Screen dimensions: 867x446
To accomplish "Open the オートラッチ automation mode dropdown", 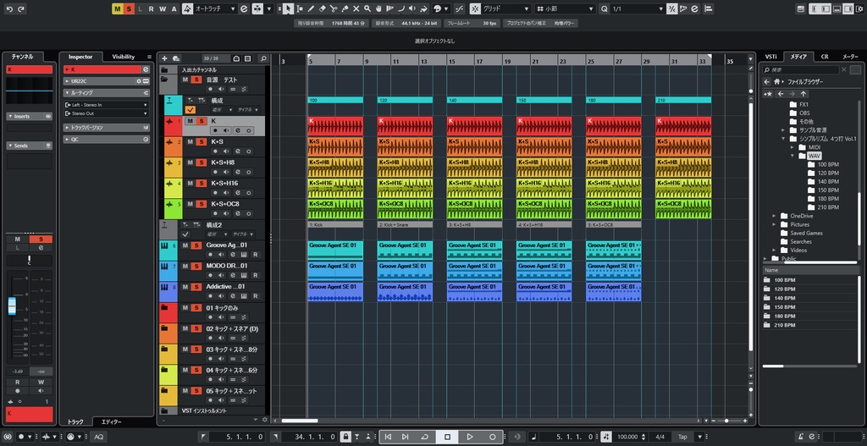I will [x=216, y=8].
